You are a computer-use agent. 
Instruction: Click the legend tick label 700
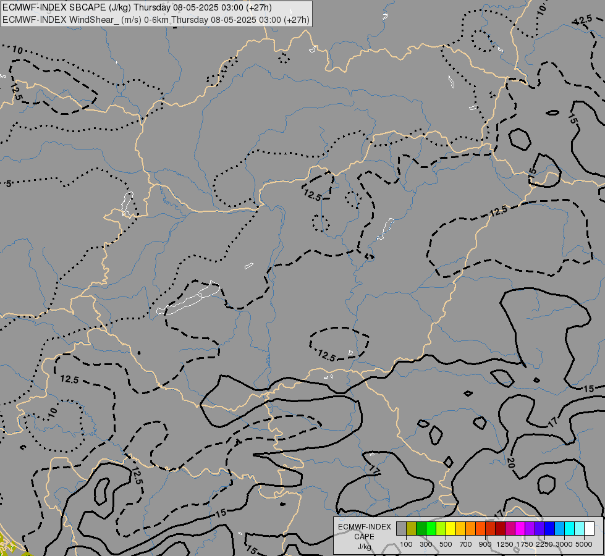(x=465, y=544)
